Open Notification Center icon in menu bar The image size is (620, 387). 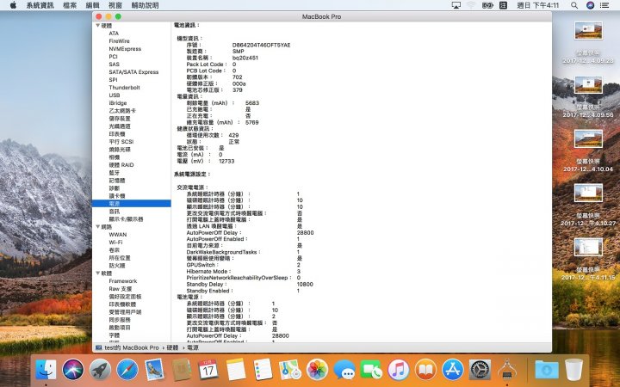[x=604, y=5]
